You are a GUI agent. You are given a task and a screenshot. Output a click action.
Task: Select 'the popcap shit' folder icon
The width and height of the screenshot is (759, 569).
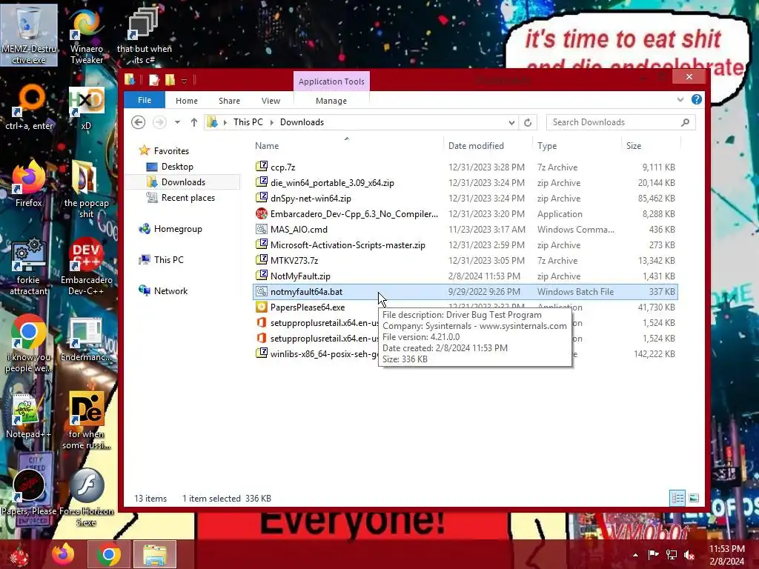pyautogui.click(x=86, y=190)
